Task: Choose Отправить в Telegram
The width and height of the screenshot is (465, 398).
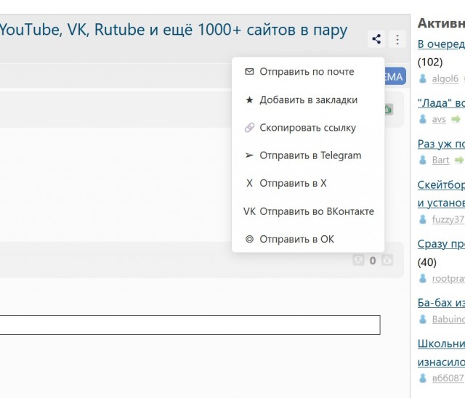Action: [308, 155]
